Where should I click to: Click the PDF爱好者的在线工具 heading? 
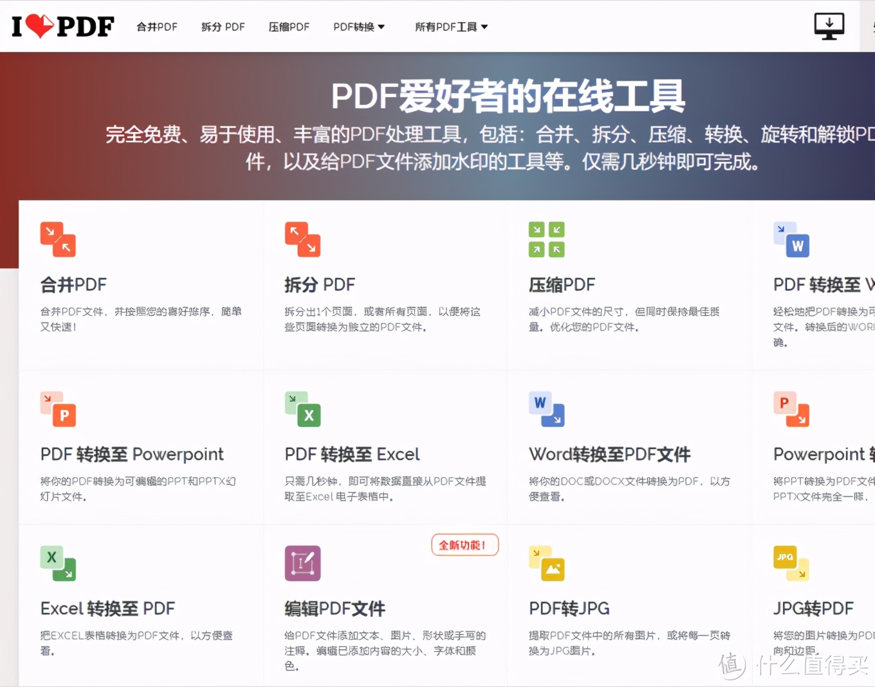508,96
